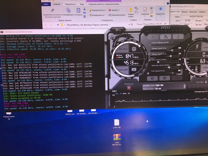Open the Sensors tab in GPU-Z
The height and width of the screenshot is (156, 208).
(x=185, y=12)
